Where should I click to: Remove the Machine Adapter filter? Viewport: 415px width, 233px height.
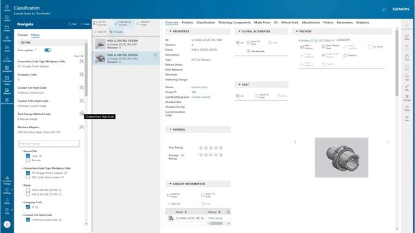(x=82, y=127)
